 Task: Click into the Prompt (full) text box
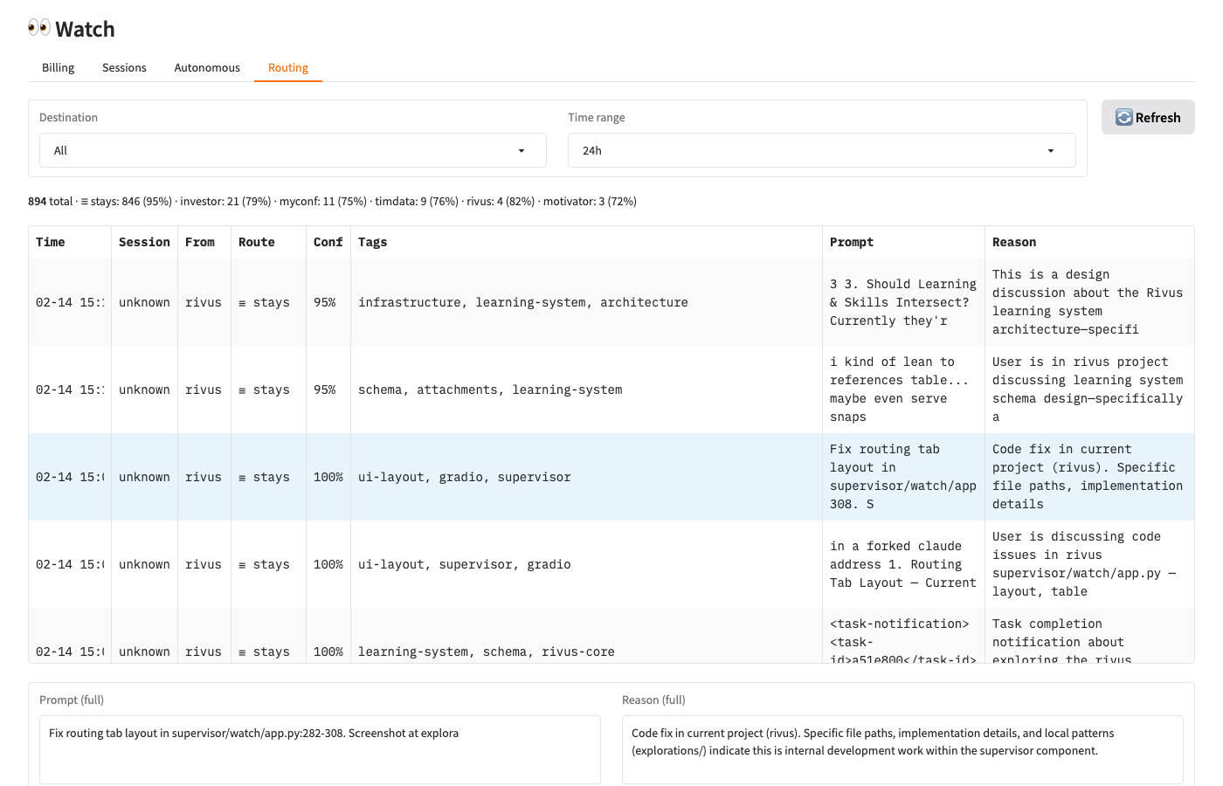pos(320,749)
